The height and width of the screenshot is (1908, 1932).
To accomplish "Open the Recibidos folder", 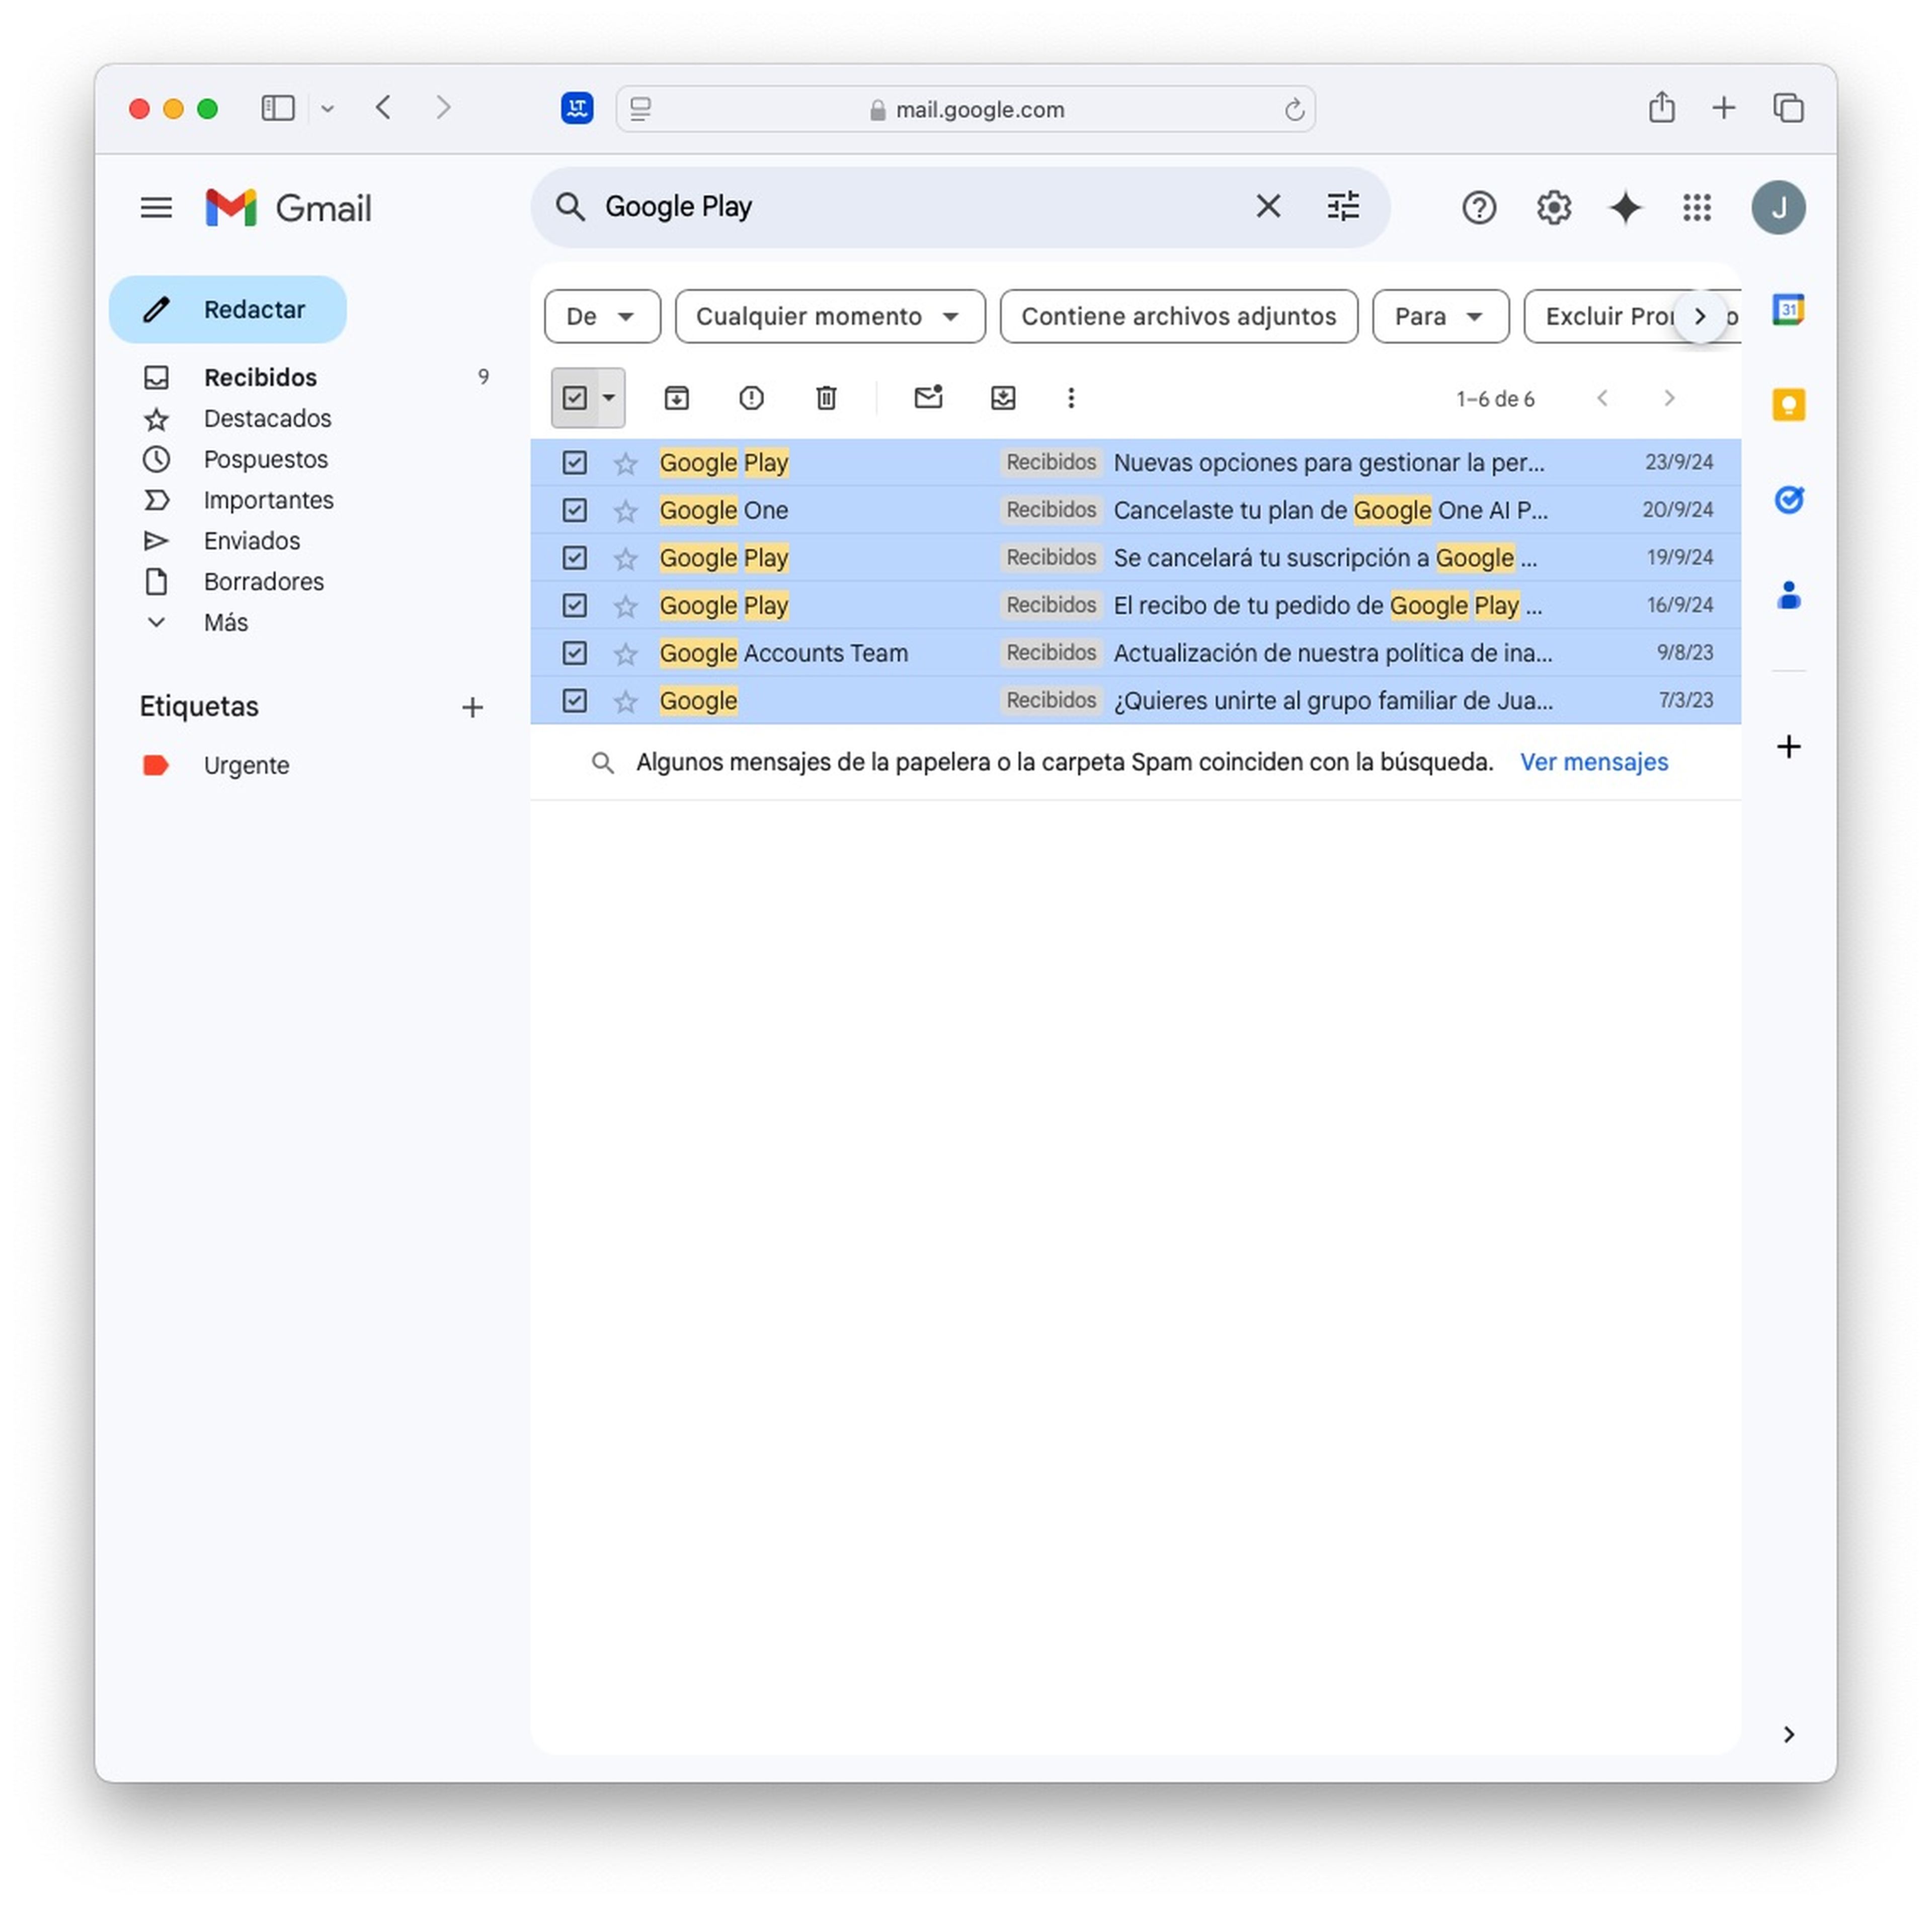I will point(260,377).
